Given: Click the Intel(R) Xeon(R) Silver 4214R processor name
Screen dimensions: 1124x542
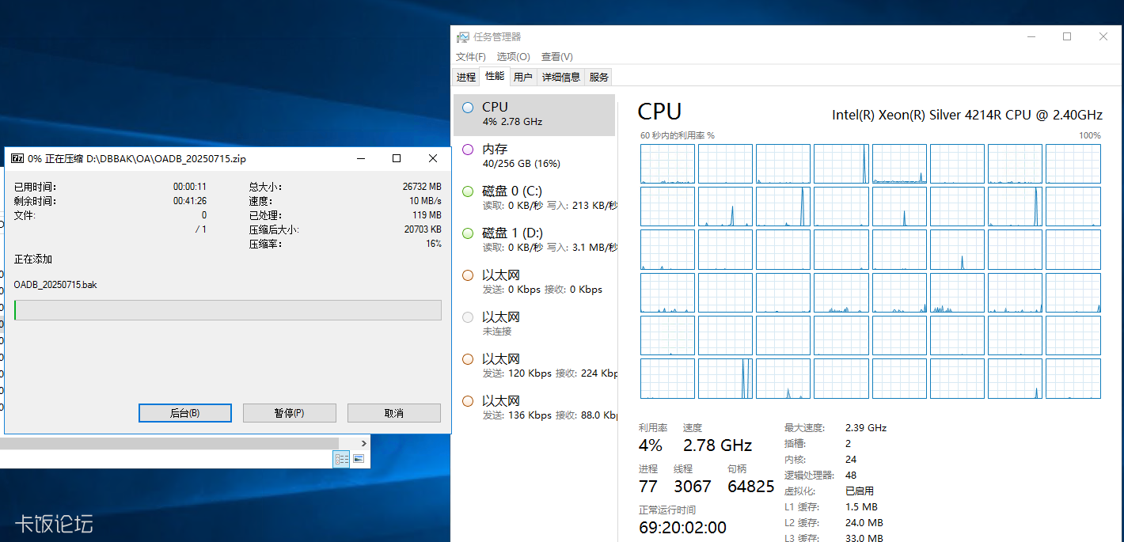Looking at the screenshot, I should [x=967, y=115].
